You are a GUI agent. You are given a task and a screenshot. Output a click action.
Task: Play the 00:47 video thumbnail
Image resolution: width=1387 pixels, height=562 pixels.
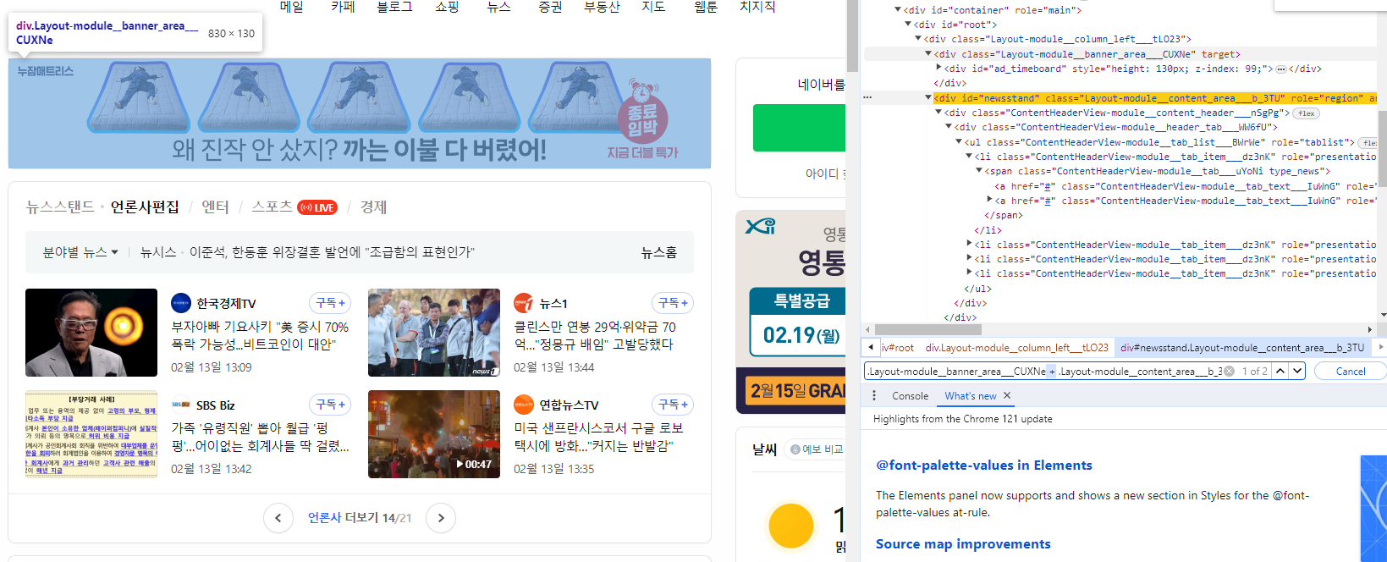click(434, 434)
